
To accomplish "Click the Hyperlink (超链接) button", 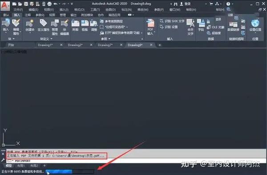I will [x=214, y=33].
